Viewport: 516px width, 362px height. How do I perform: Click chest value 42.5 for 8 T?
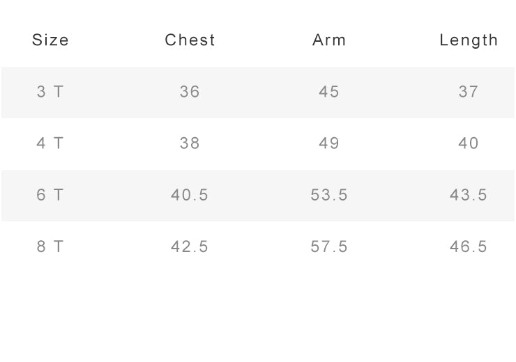[190, 246]
